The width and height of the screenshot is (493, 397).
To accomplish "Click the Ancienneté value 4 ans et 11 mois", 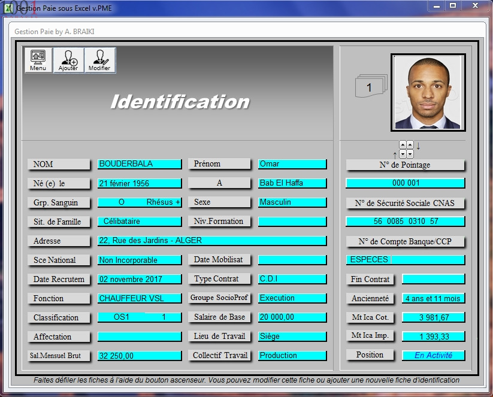I will click(433, 298).
